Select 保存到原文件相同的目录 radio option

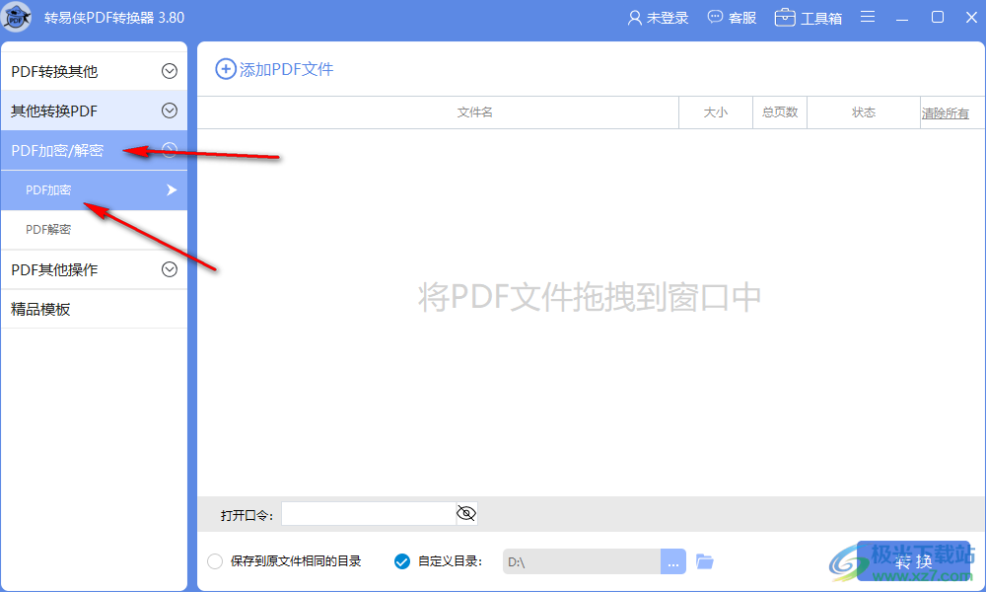(x=215, y=561)
